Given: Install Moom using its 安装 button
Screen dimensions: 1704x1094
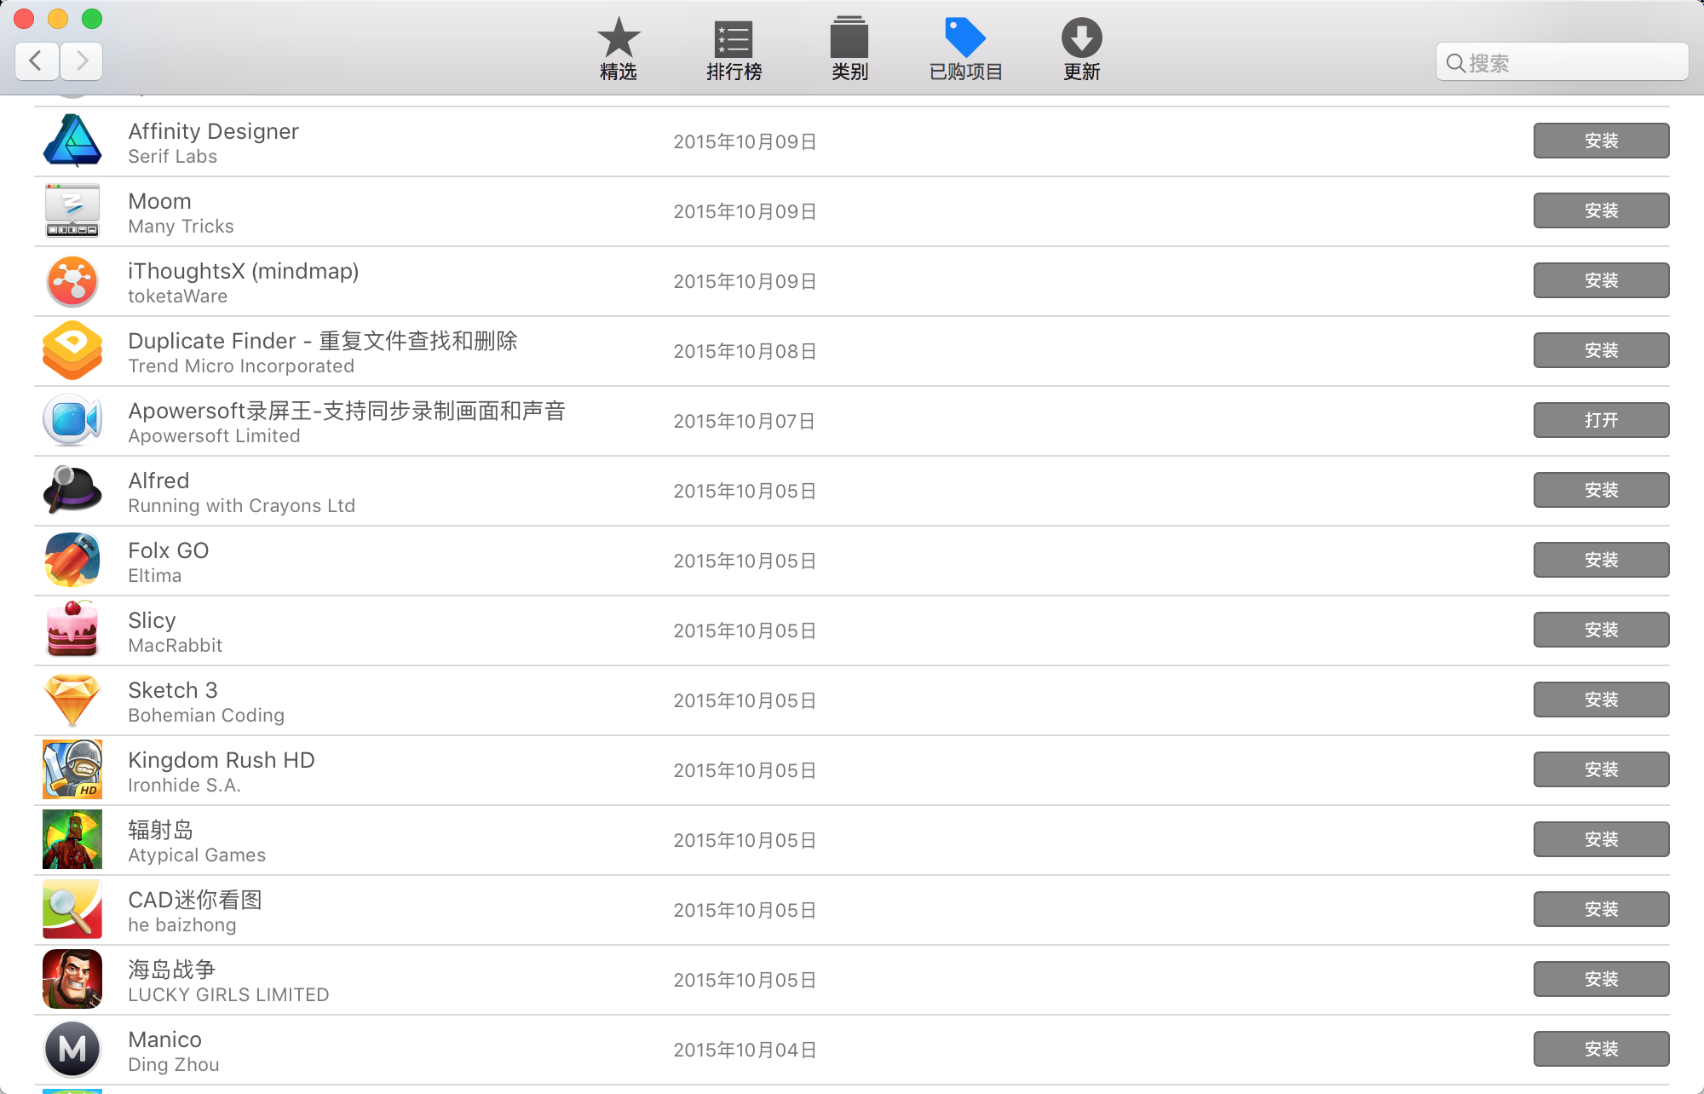Looking at the screenshot, I should pos(1600,210).
